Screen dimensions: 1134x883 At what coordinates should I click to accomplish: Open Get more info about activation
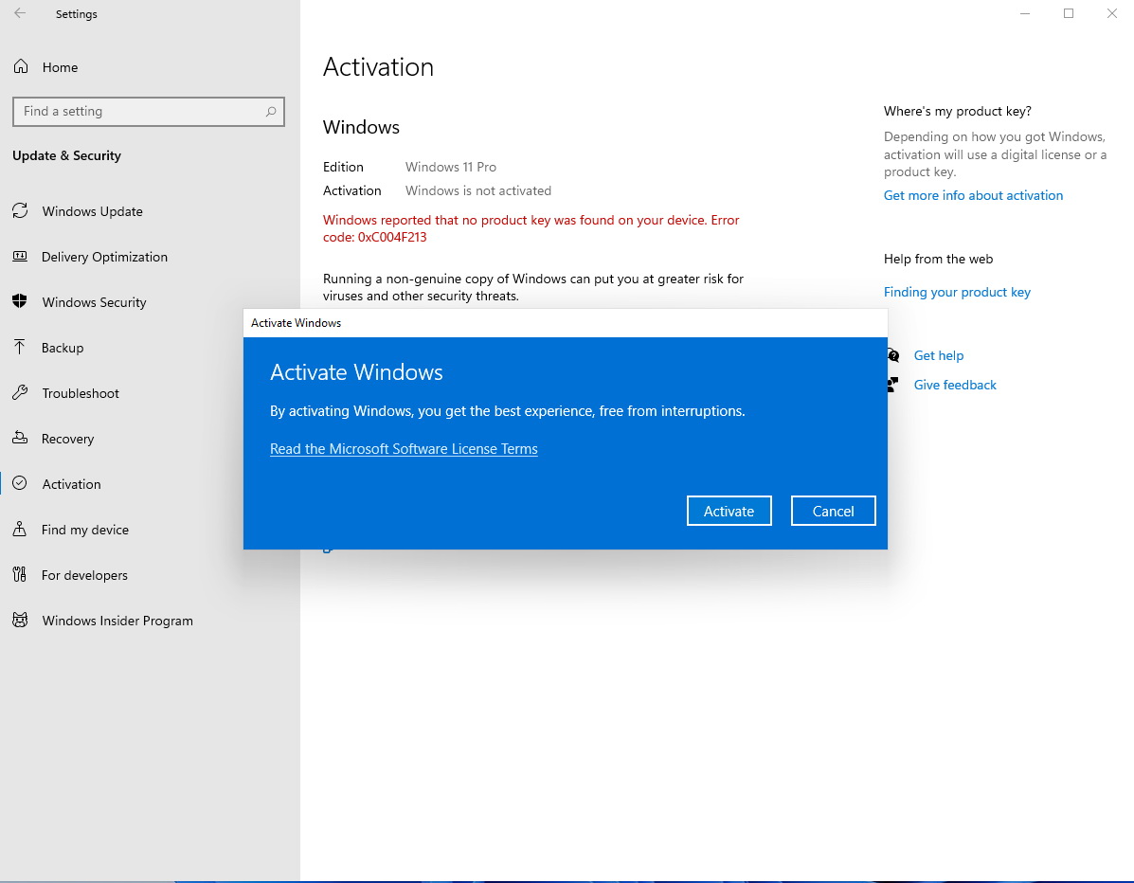pos(973,195)
